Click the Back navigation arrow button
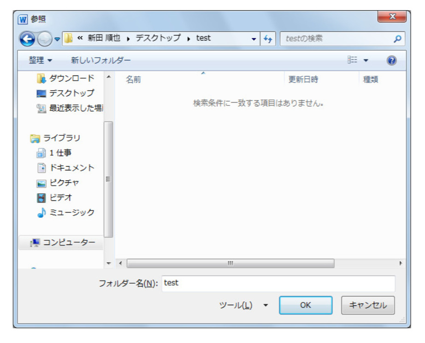This screenshot has height=343, width=425. point(28,40)
